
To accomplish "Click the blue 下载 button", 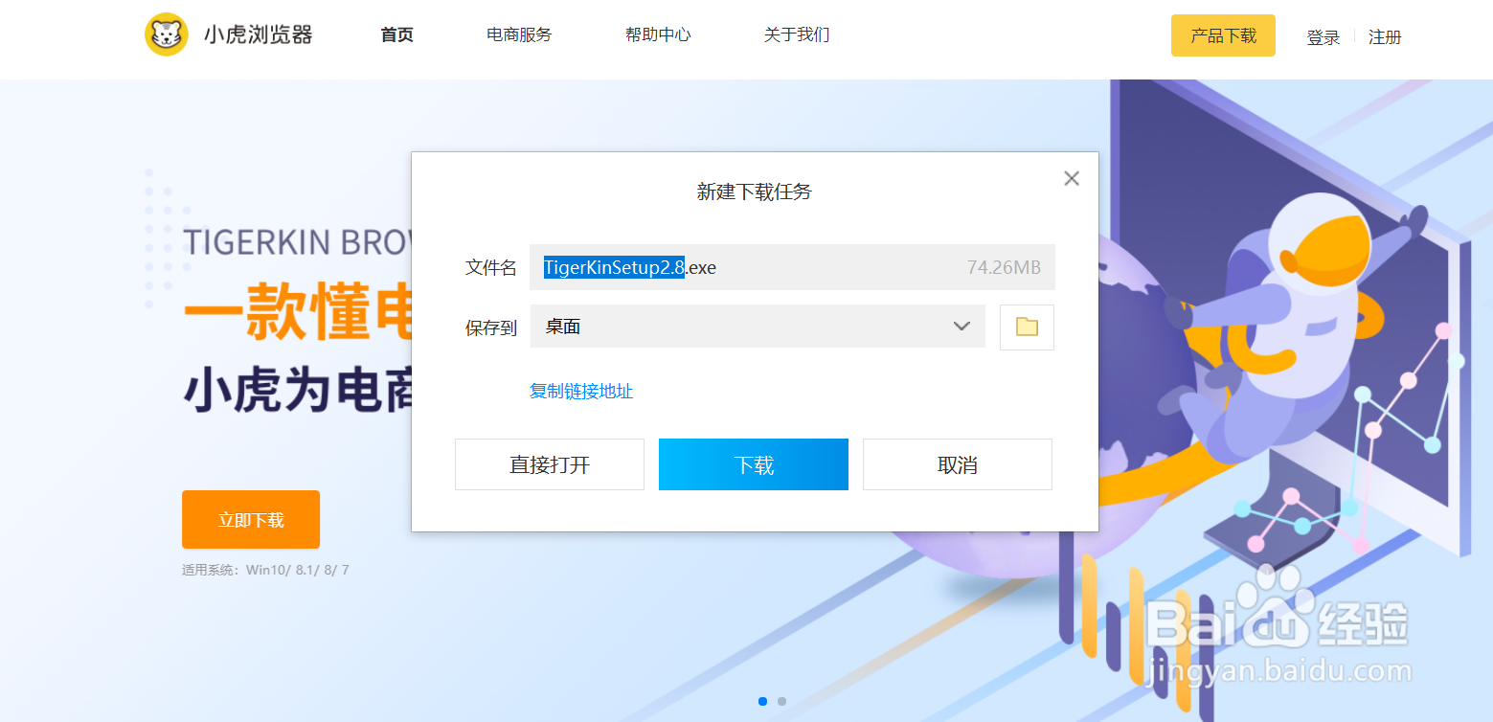I will click(x=754, y=464).
